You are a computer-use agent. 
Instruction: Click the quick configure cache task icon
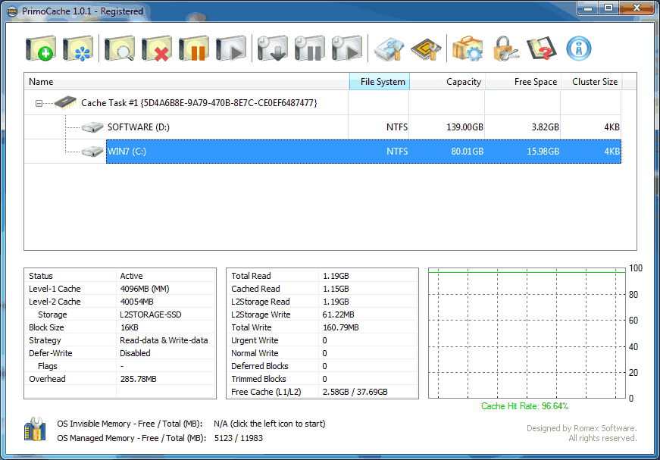coord(78,49)
